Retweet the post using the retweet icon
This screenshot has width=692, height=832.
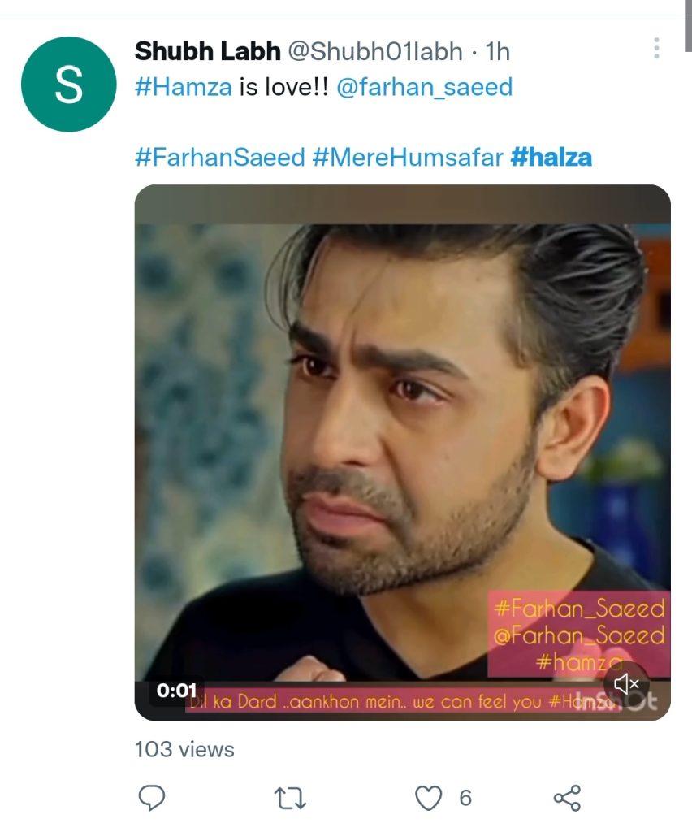click(291, 798)
